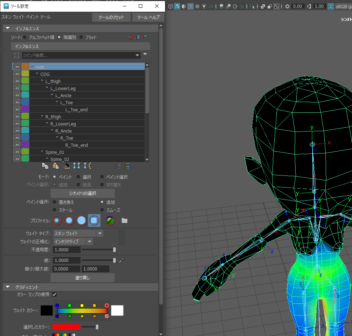Click the collapse list icon beside sort

144,37
